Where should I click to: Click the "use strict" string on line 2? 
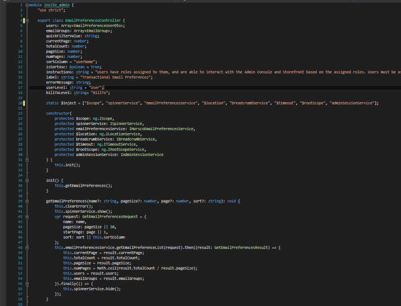click(51, 10)
